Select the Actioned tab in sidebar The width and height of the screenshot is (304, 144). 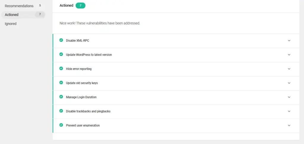[23, 15]
